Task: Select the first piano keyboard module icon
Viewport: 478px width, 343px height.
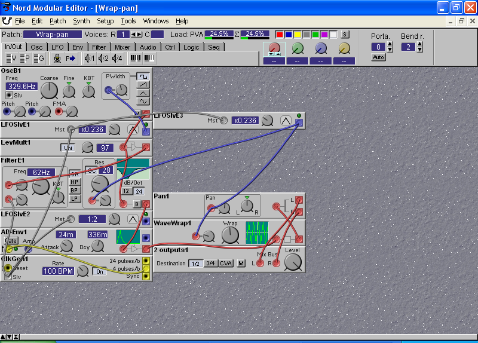Action: (x=136, y=58)
